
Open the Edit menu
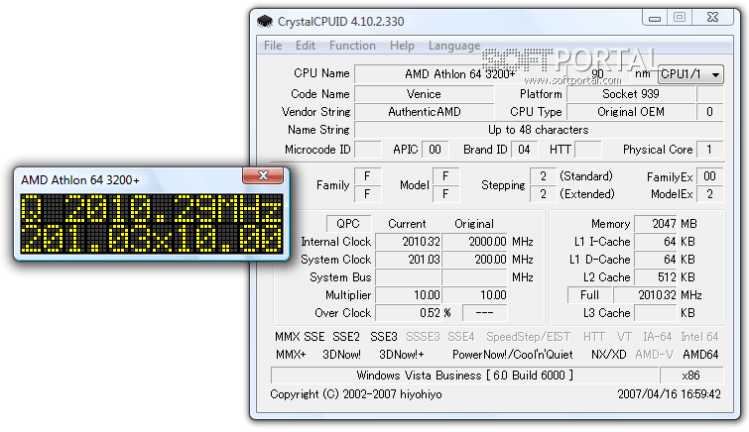tap(306, 46)
